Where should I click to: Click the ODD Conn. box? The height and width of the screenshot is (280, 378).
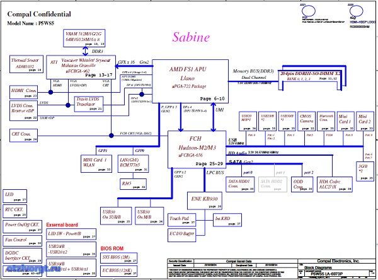pyautogui.click(x=302, y=184)
